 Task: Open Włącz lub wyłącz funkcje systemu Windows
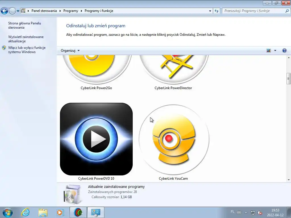(x=27, y=50)
